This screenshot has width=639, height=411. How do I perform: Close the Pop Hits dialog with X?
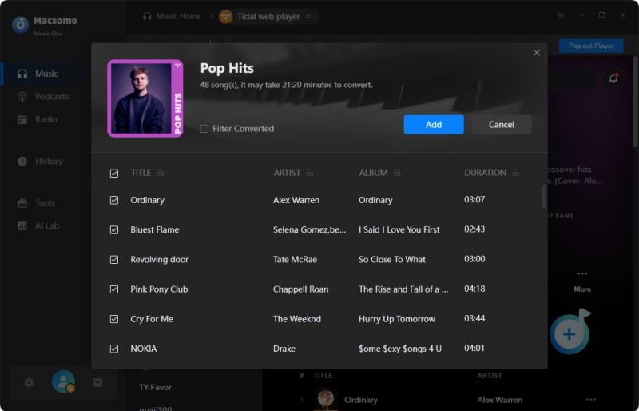coord(537,53)
